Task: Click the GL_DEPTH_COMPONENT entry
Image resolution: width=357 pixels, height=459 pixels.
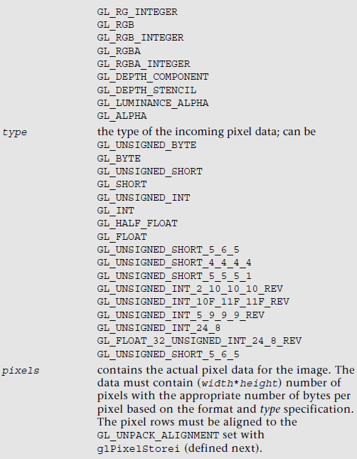Action: click(x=153, y=77)
